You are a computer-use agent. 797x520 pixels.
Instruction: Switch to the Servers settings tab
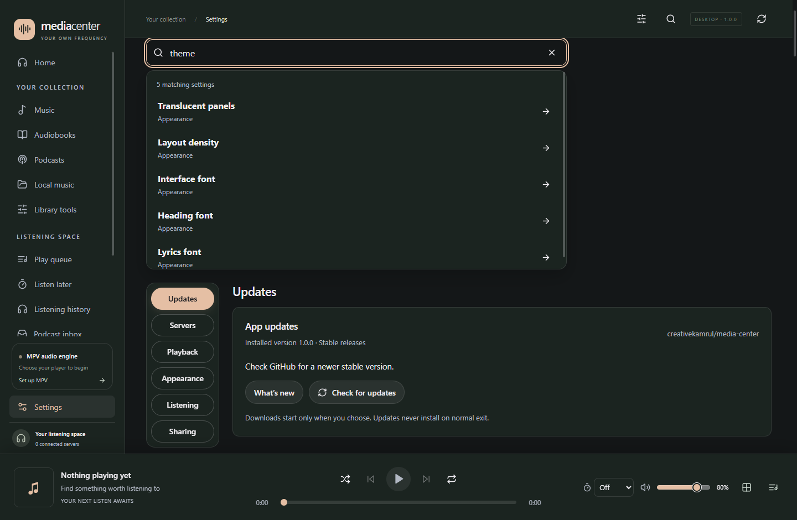(x=183, y=325)
